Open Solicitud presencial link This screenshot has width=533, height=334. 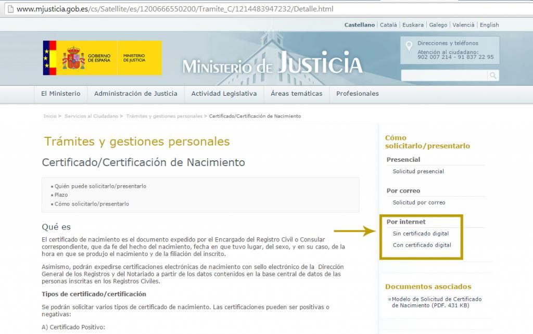418,171
